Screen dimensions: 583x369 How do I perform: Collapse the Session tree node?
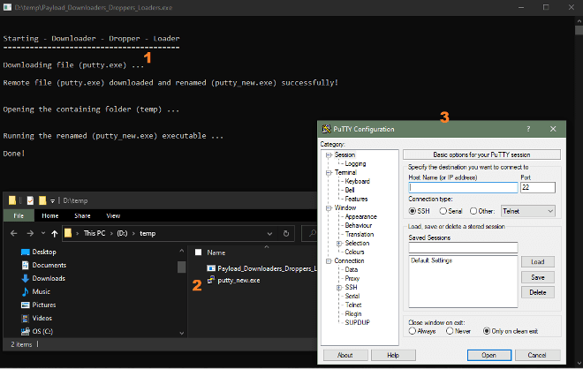click(329, 155)
